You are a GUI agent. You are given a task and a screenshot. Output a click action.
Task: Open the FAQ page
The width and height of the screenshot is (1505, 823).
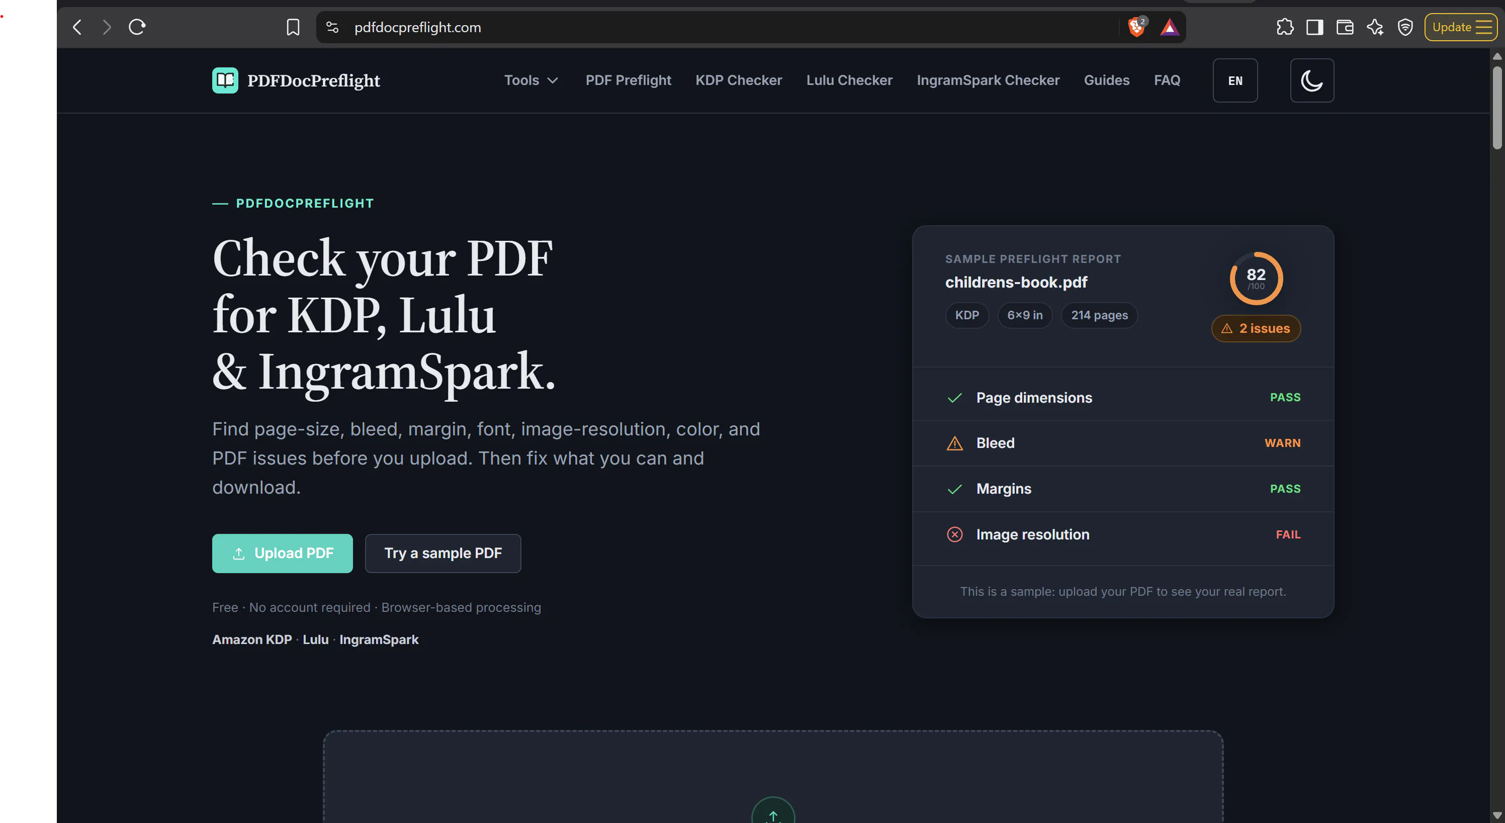pyautogui.click(x=1167, y=80)
